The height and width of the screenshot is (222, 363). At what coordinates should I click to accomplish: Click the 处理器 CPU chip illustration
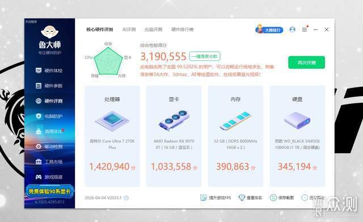112,121
